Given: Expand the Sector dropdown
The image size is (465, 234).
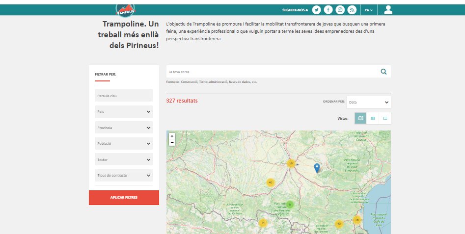Looking at the screenshot, I should pos(124,159).
